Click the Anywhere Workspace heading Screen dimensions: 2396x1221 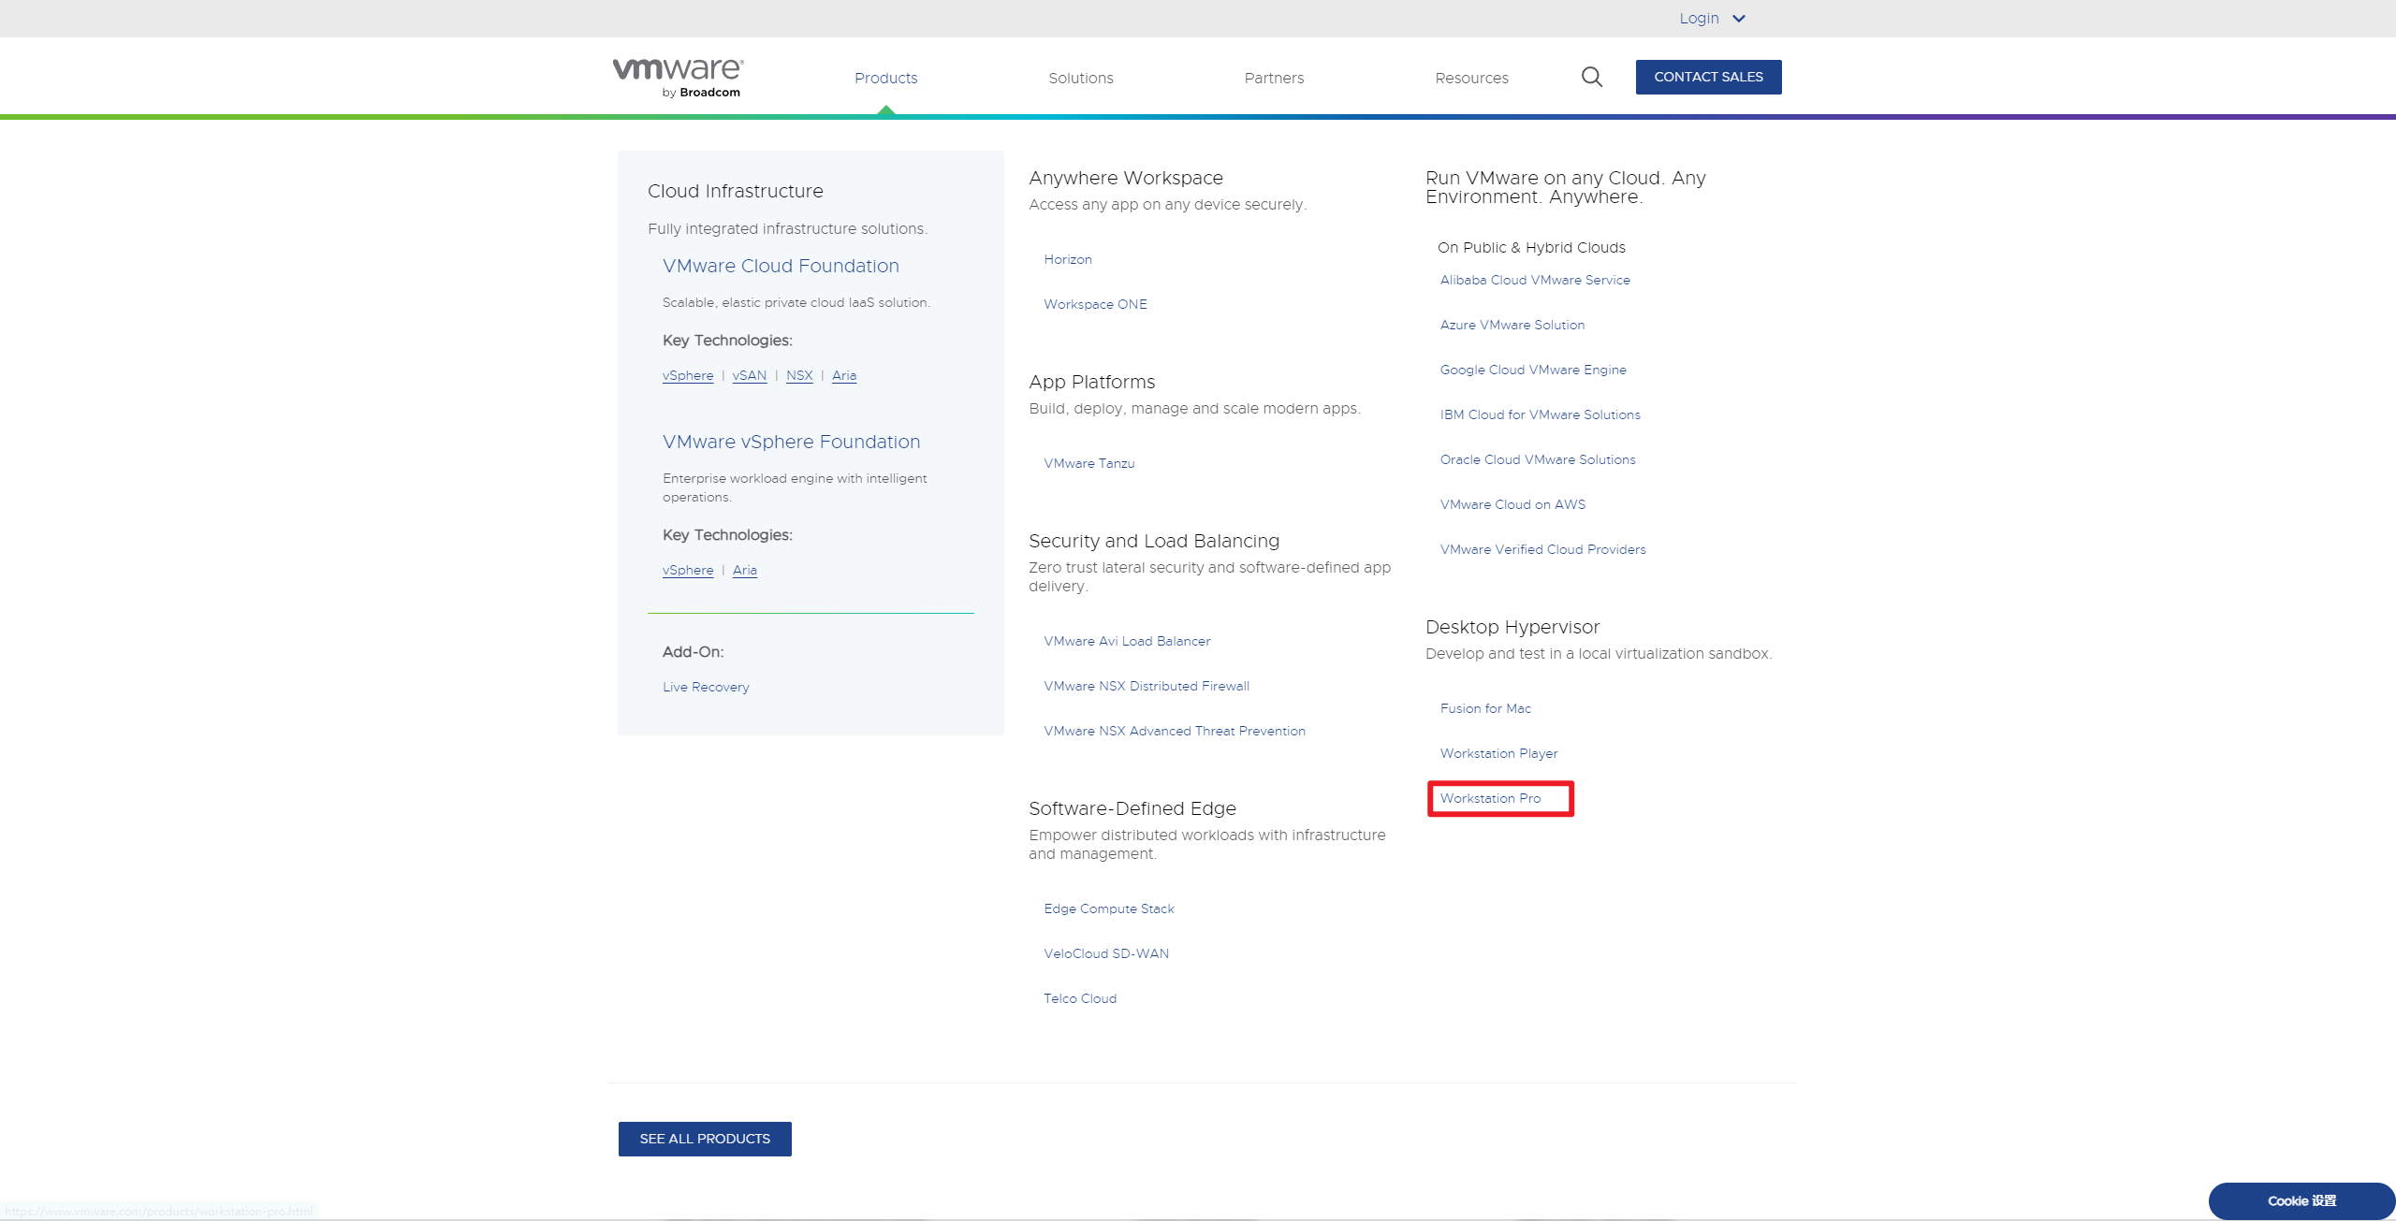[1126, 178]
